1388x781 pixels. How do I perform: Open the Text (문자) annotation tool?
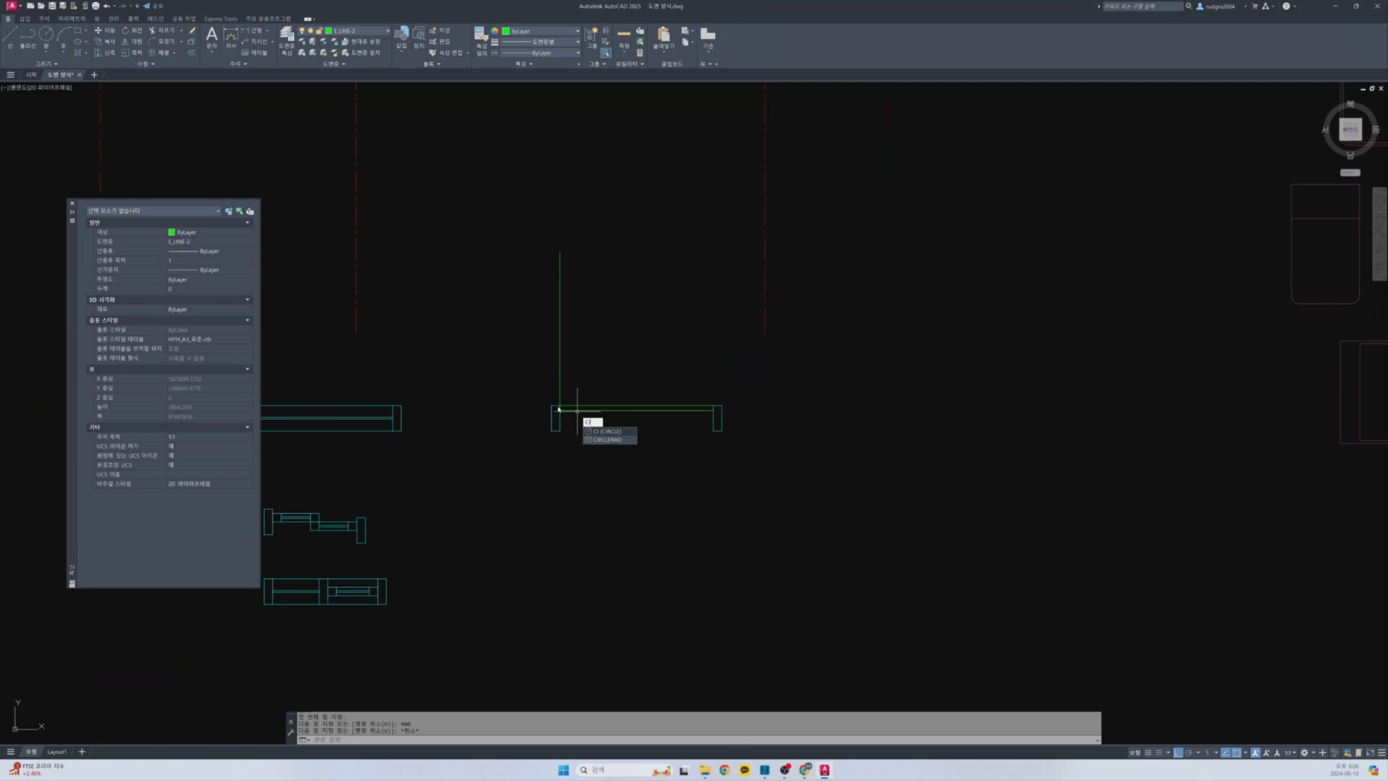(212, 38)
